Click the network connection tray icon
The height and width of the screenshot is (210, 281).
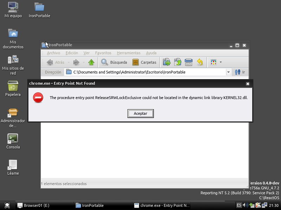click(264, 205)
